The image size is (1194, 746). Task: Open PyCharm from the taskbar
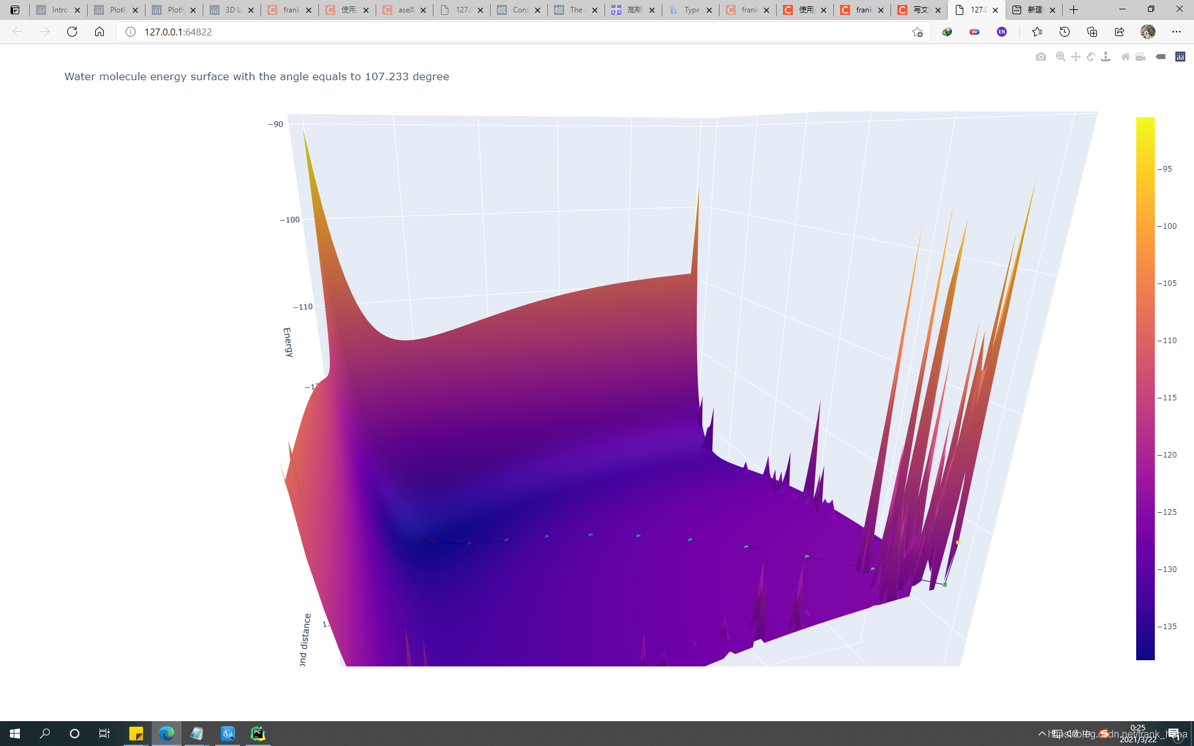(x=257, y=734)
